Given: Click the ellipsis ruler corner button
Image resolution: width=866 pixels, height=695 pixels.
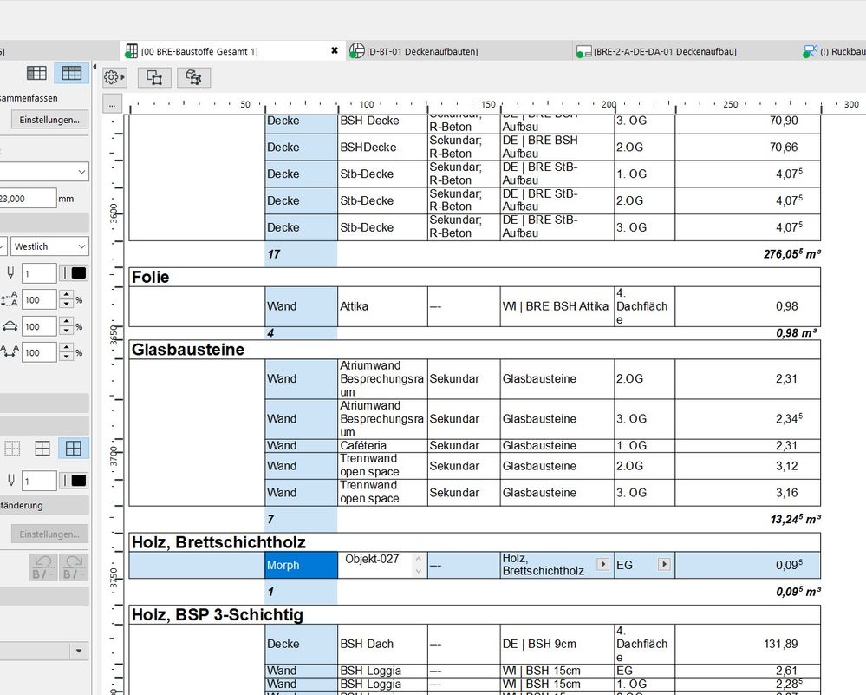Looking at the screenshot, I should point(112,104).
